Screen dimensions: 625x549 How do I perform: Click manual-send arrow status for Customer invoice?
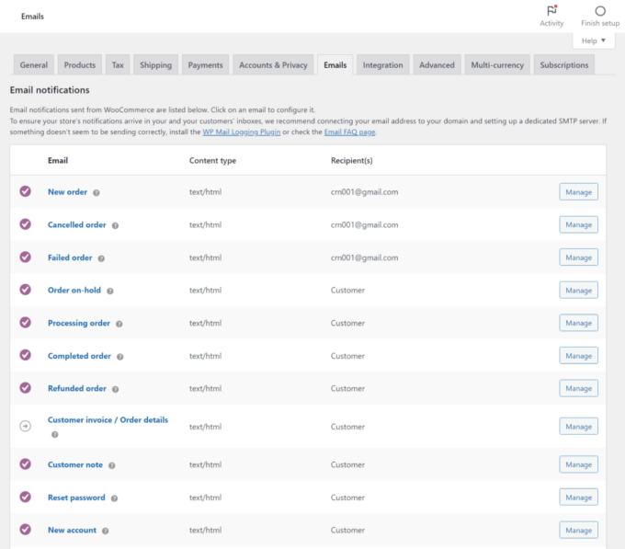(x=26, y=426)
